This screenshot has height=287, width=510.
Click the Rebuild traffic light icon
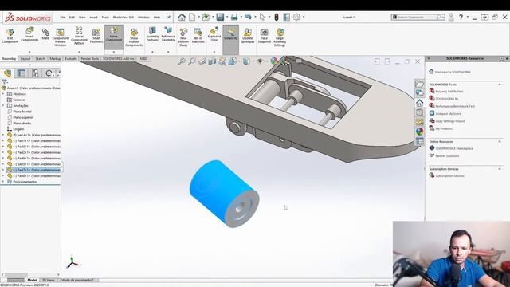[277, 17]
